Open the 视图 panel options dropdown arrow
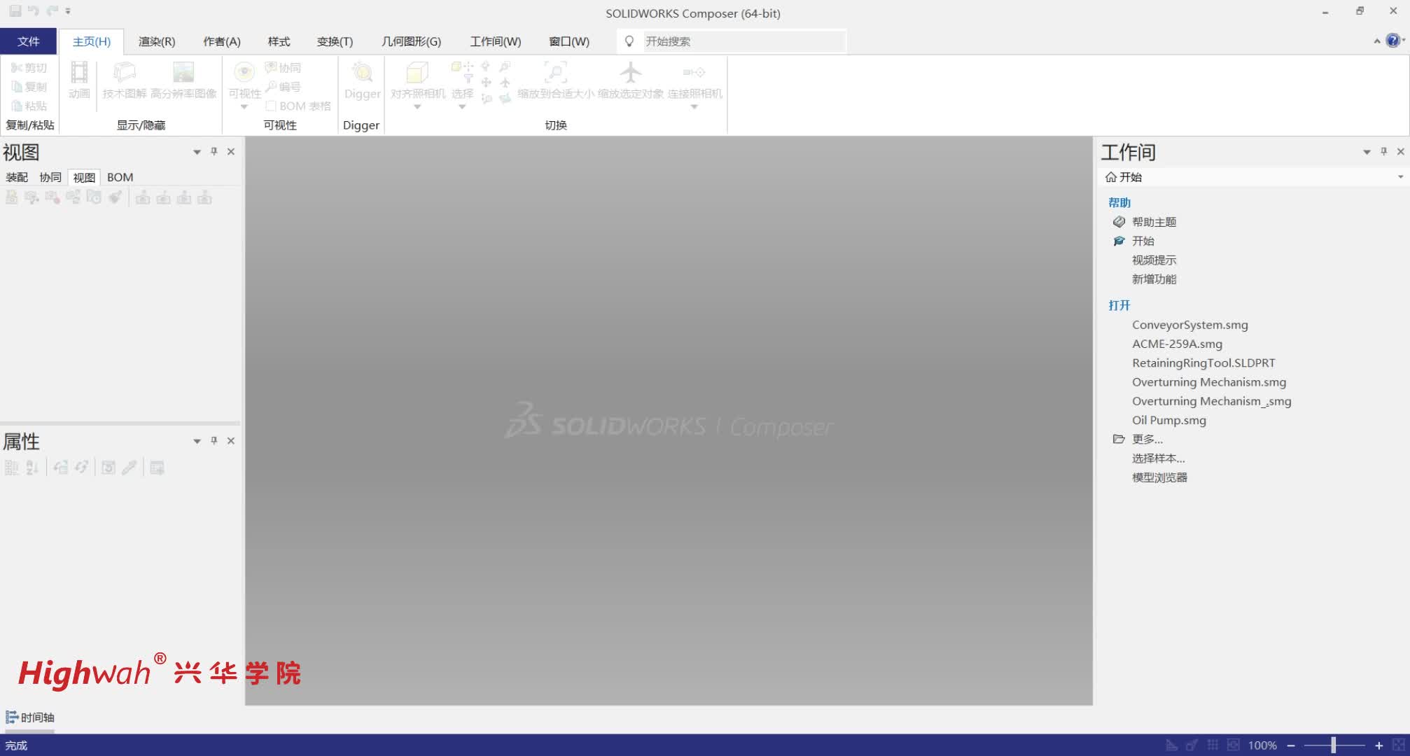1410x756 pixels. (197, 152)
